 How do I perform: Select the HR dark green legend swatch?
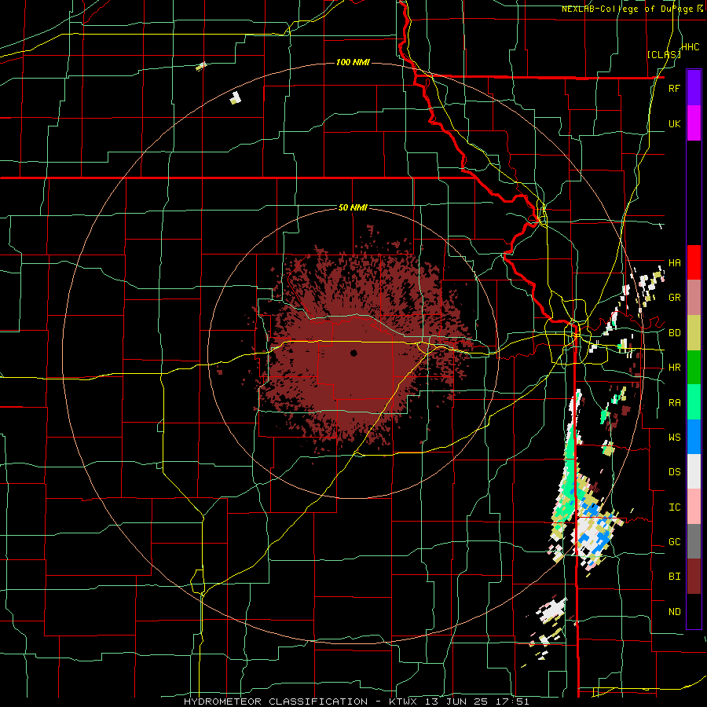click(694, 368)
